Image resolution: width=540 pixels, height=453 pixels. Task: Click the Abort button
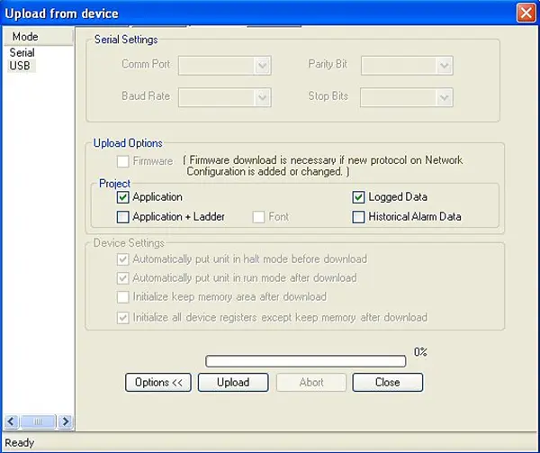click(x=311, y=383)
